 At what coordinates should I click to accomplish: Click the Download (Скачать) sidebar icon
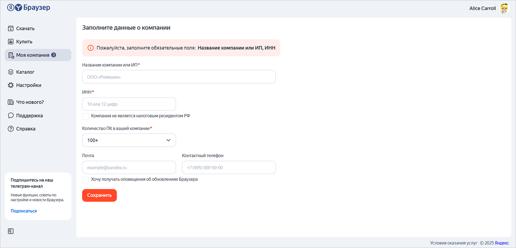pos(11,28)
